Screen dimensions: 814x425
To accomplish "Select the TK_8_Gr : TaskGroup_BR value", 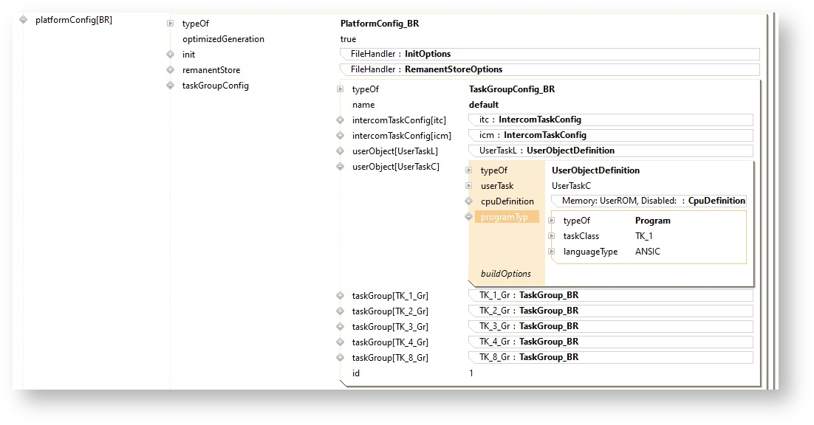I will coord(610,357).
